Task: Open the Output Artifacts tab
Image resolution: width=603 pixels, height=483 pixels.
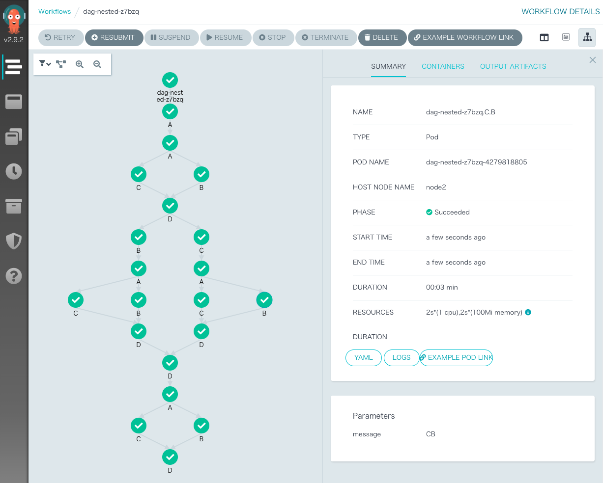Action: point(513,66)
